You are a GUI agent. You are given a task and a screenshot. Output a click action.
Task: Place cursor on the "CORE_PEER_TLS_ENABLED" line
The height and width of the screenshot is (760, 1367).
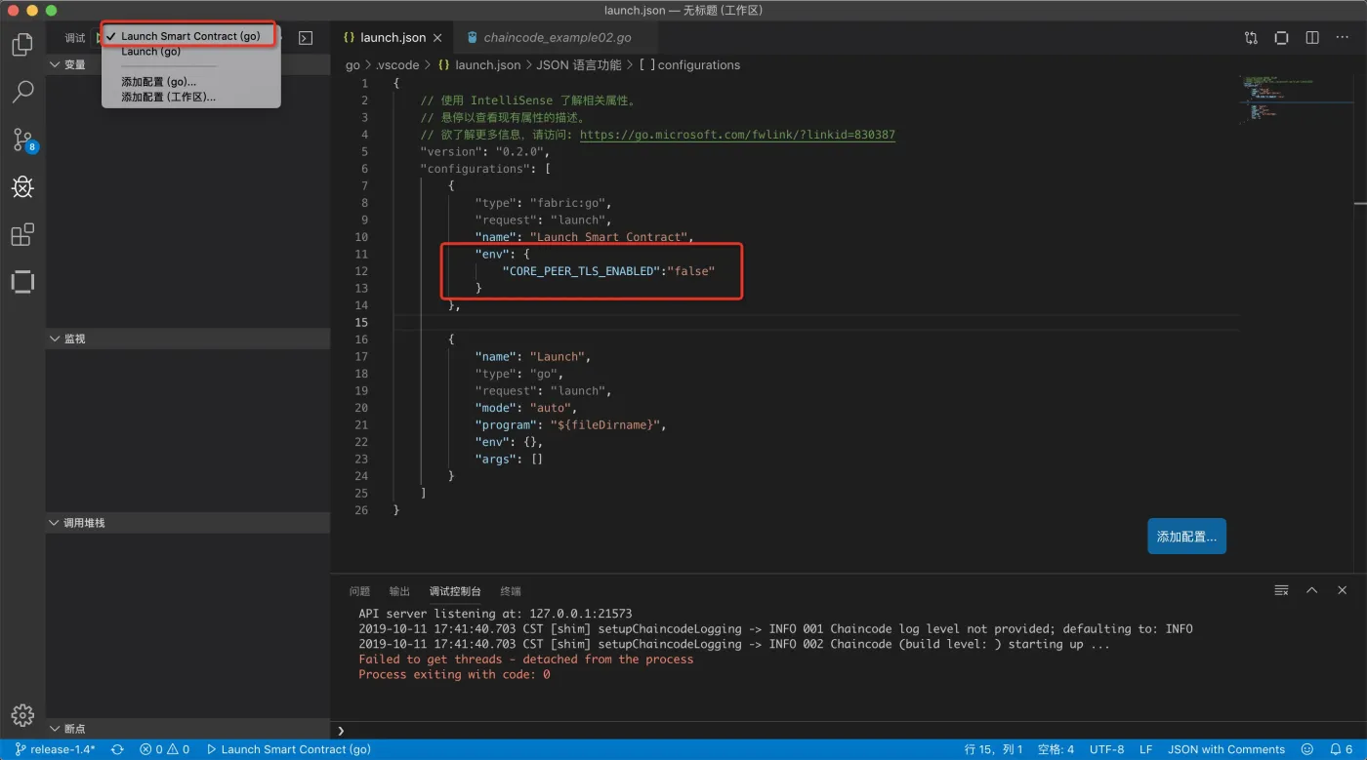(x=608, y=271)
